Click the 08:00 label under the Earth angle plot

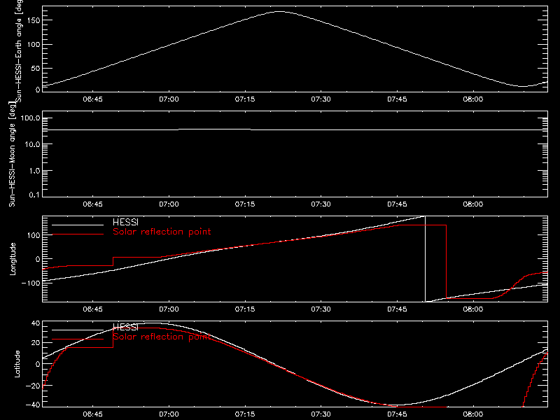pos(473,99)
